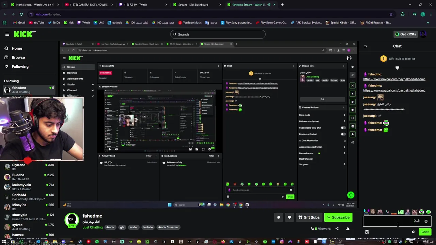The width and height of the screenshot is (436, 245).
Task: Open the emoji picker in the chat input
Action: pos(426,221)
